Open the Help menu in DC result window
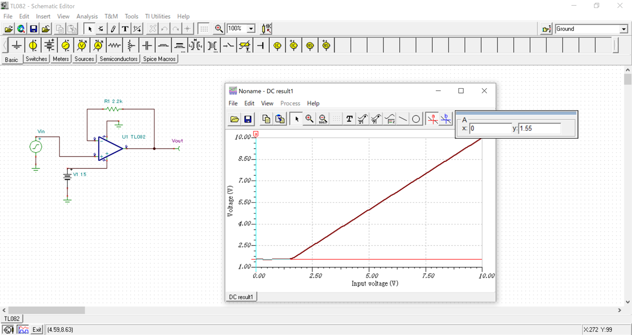632x335 pixels. (x=313, y=103)
